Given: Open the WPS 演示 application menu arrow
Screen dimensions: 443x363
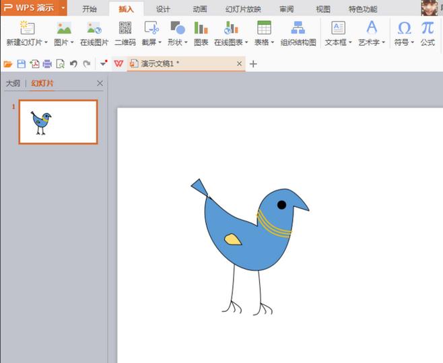Looking at the screenshot, I should (63, 7).
